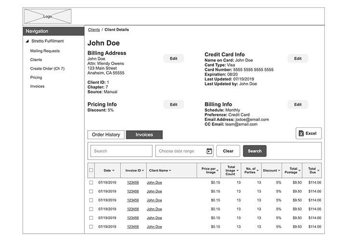The image size is (347, 241).
Task: Check the second invoice row checkbox
Action: tap(91, 191)
